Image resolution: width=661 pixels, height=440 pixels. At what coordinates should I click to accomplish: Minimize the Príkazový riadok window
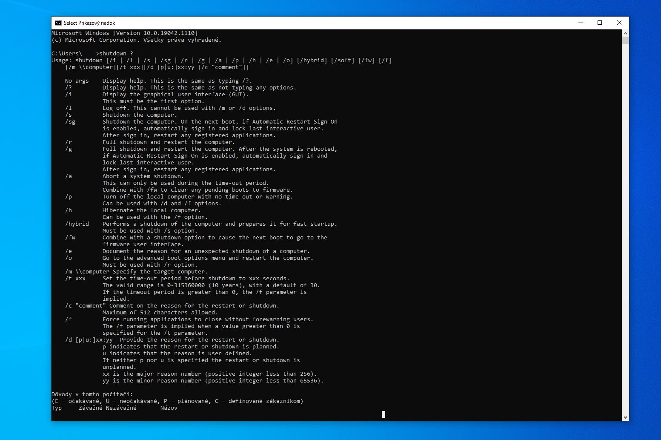pos(581,23)
